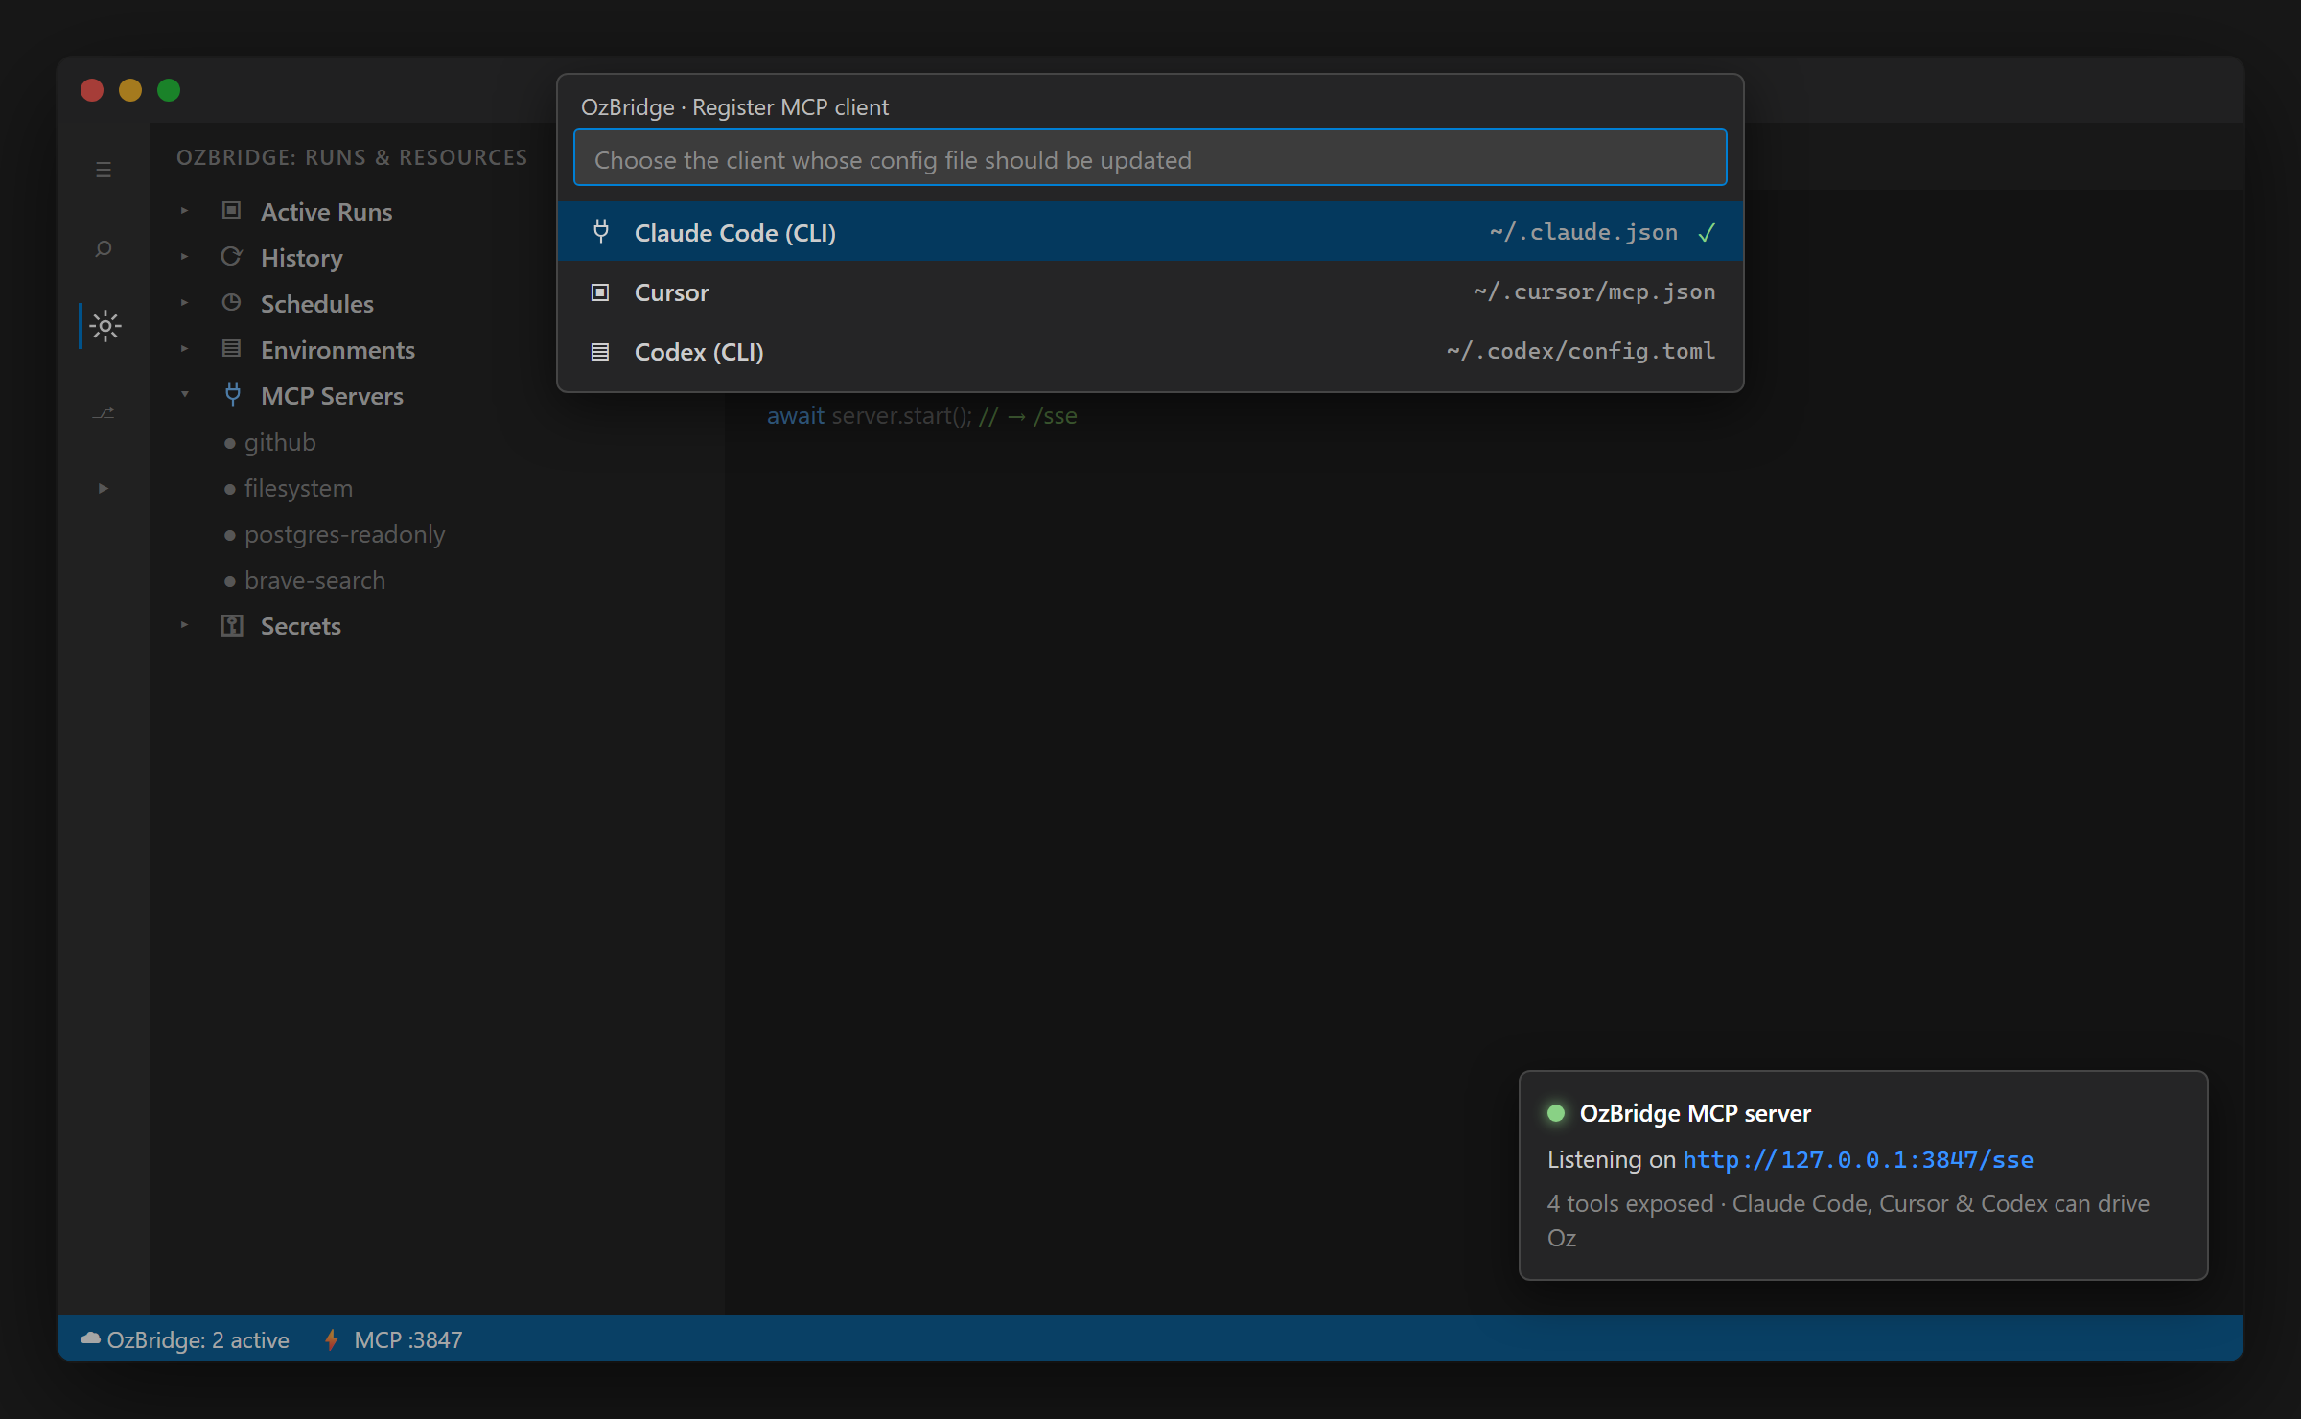Screen dimensions: 2301x1419
Task: Click the green macOS zoom window button
Action: [x=169, y=90]
